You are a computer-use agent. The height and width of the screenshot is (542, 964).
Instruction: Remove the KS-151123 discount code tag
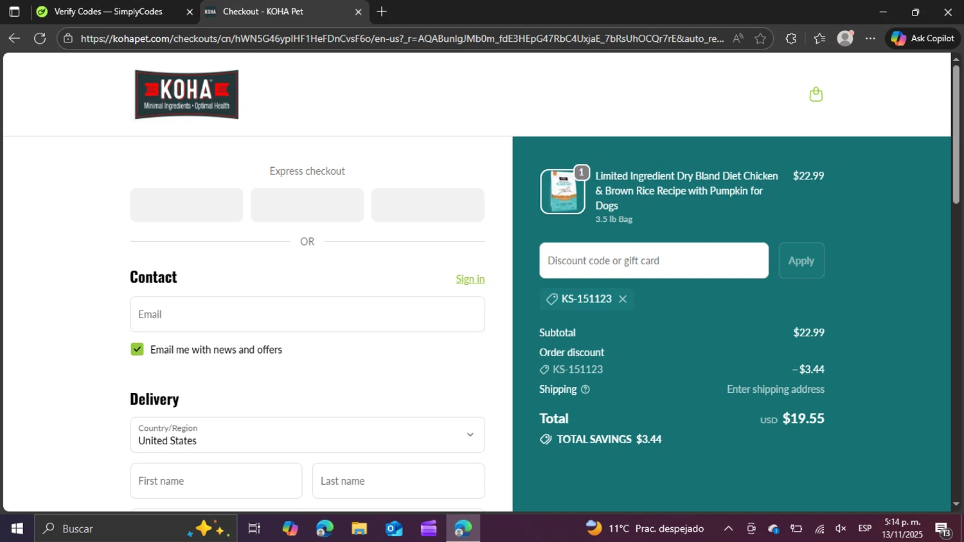pos(623,299)
